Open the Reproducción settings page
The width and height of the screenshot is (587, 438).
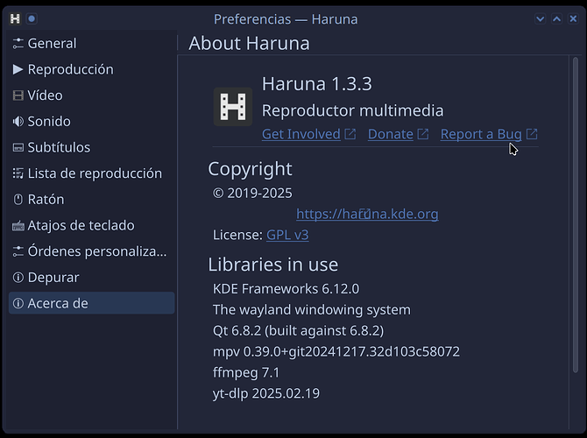click(x=91, y=69)
